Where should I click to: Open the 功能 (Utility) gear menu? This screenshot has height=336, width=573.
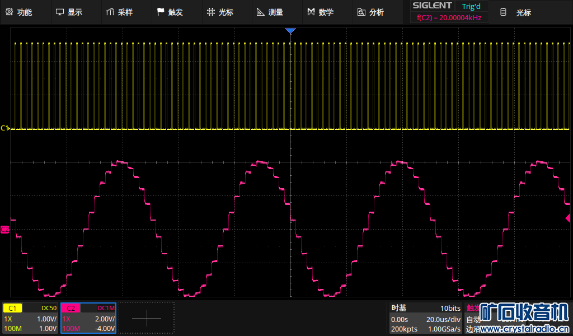click(x=19, y=12)
